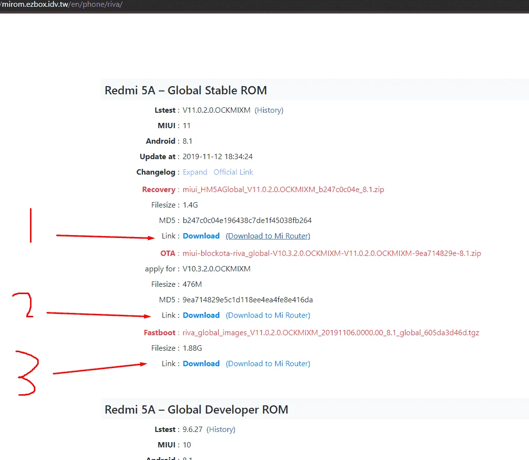Click the Developer ROM version 9.6.27 text

[x=192, y=430]
